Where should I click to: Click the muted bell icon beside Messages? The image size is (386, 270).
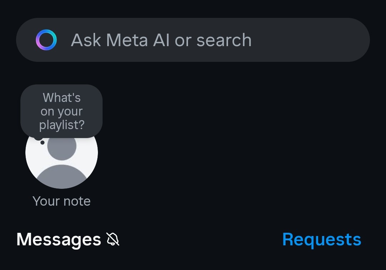pyautogui.click(x=113, y=239)
